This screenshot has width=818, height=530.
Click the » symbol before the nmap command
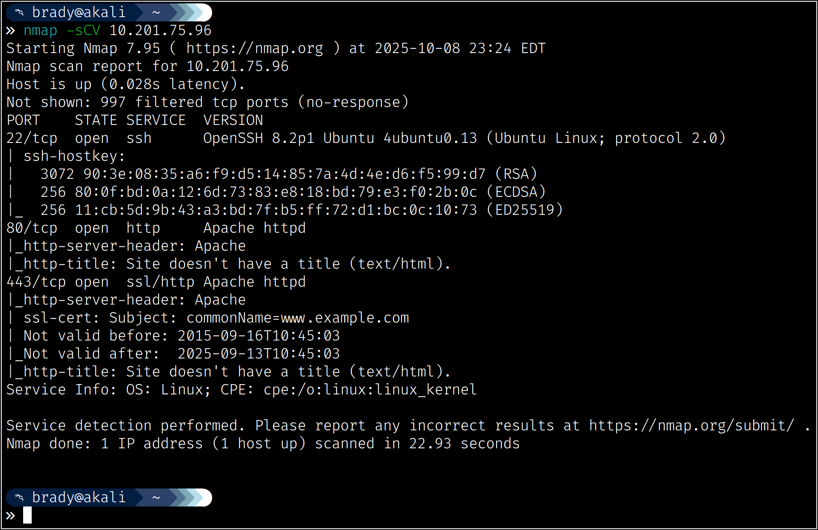[x=11, y=31]
